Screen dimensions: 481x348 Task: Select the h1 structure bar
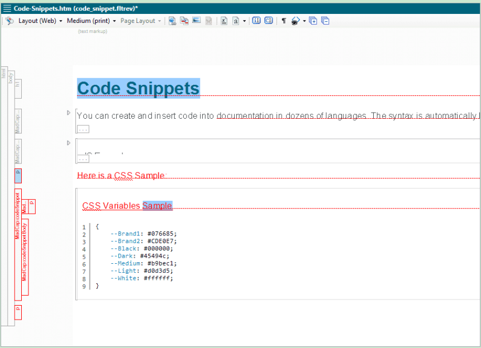tap(18, 89)
